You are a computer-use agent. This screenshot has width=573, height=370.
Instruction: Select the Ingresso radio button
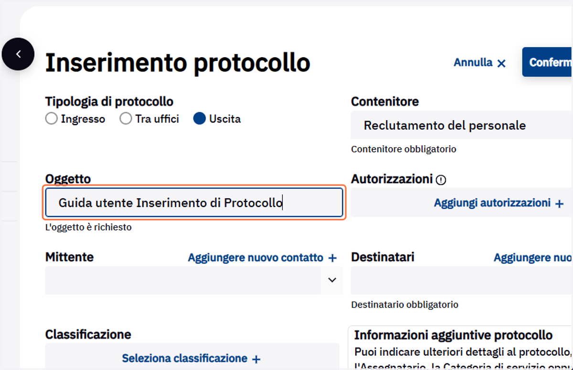click(x=52, y=119)
